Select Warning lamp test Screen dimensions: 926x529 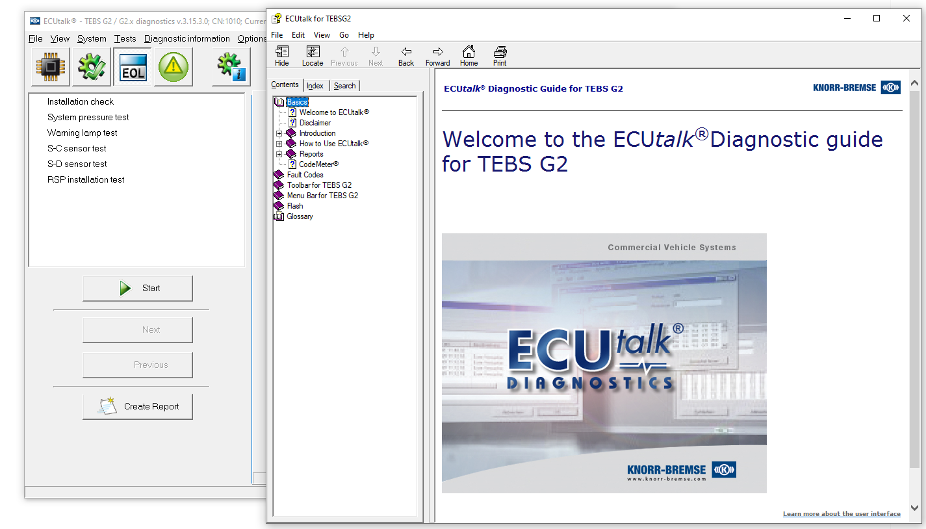(x=83, y=133)
